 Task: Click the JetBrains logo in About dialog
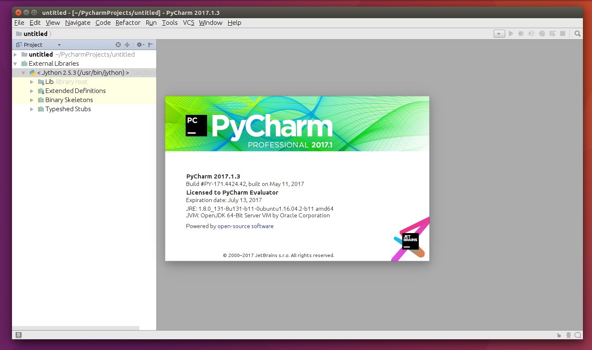click(x=411, y=241)
